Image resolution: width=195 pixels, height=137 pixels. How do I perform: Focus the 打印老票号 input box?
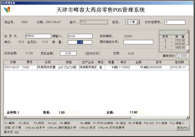(x=175, y=22)
